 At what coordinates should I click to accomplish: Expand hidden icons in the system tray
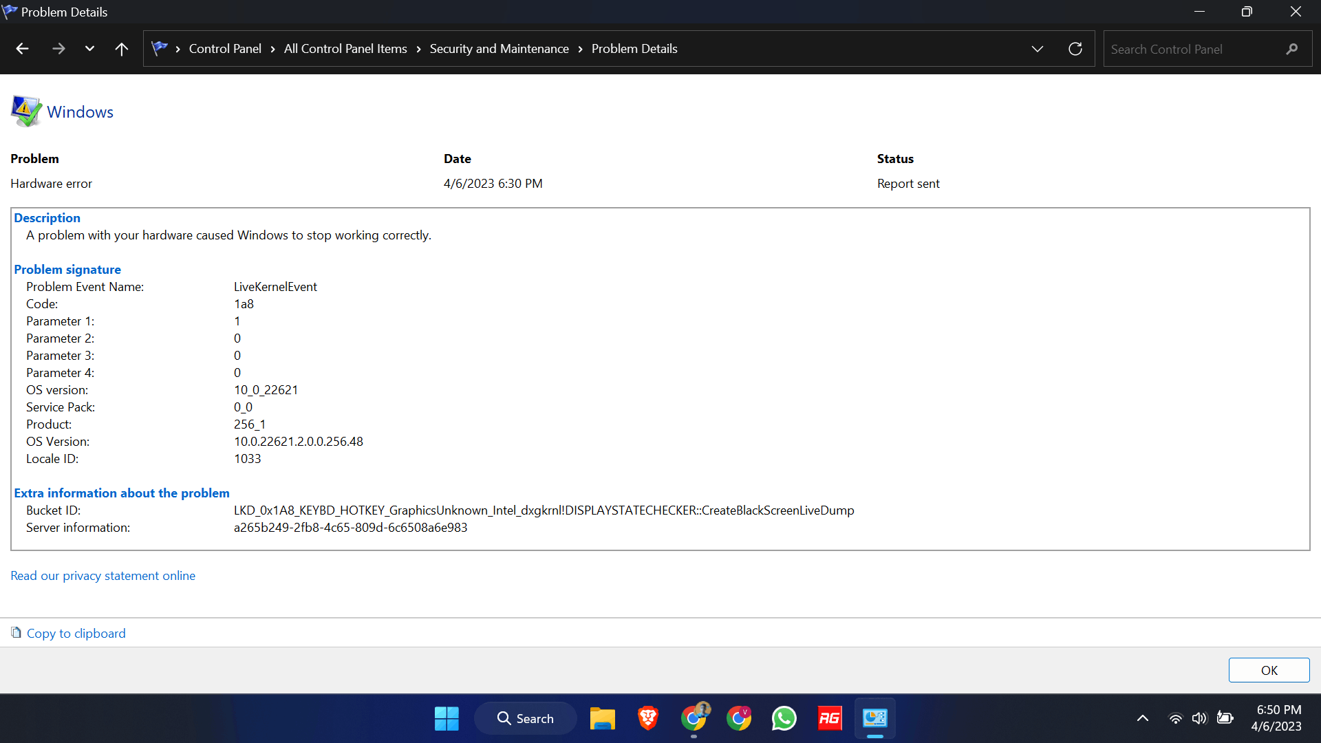coord(1142,718)
